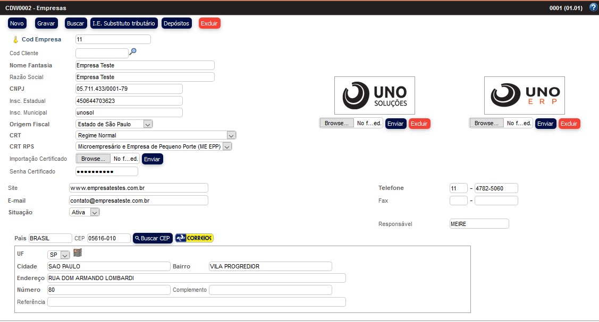Save the record with Gravar
The height and width of the screenshot is (322, 599).
(x=46, y=23)
